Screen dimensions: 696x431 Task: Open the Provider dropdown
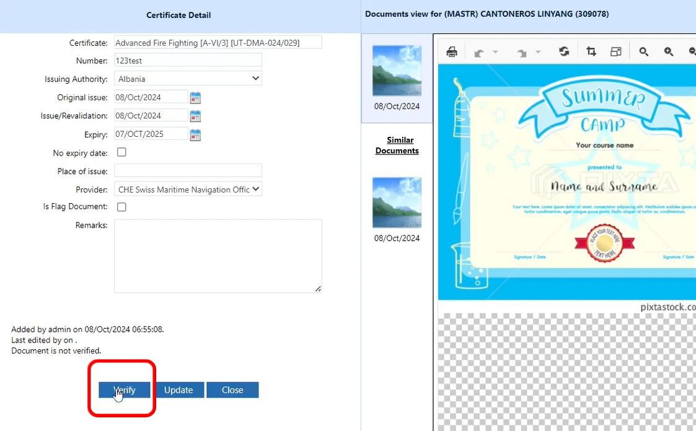pos(188,189)
